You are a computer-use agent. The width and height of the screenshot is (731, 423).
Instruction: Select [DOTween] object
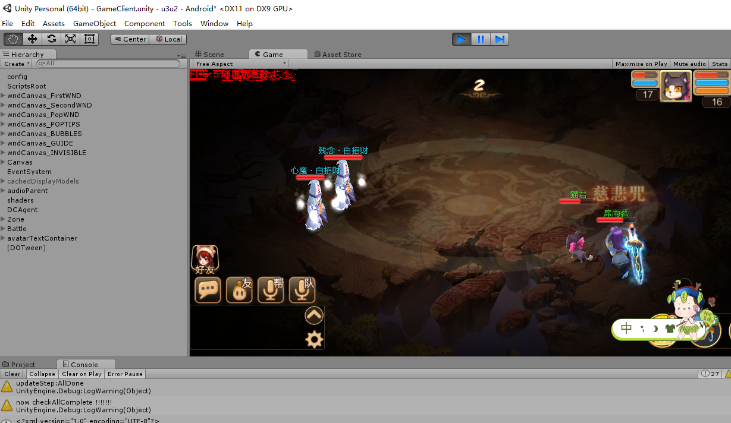(x=26, y=248)
